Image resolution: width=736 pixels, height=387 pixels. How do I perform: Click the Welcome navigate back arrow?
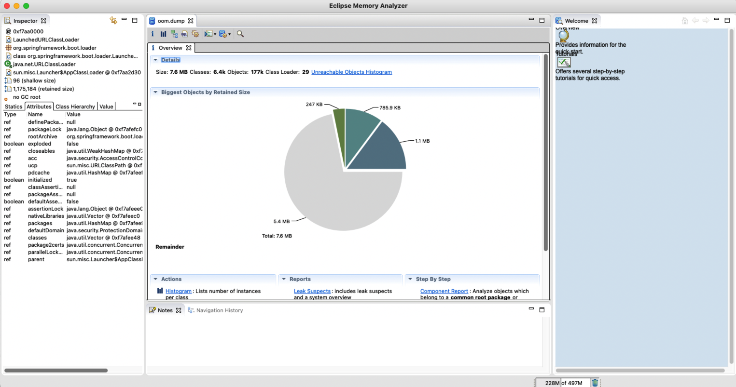tap(695, 20)
